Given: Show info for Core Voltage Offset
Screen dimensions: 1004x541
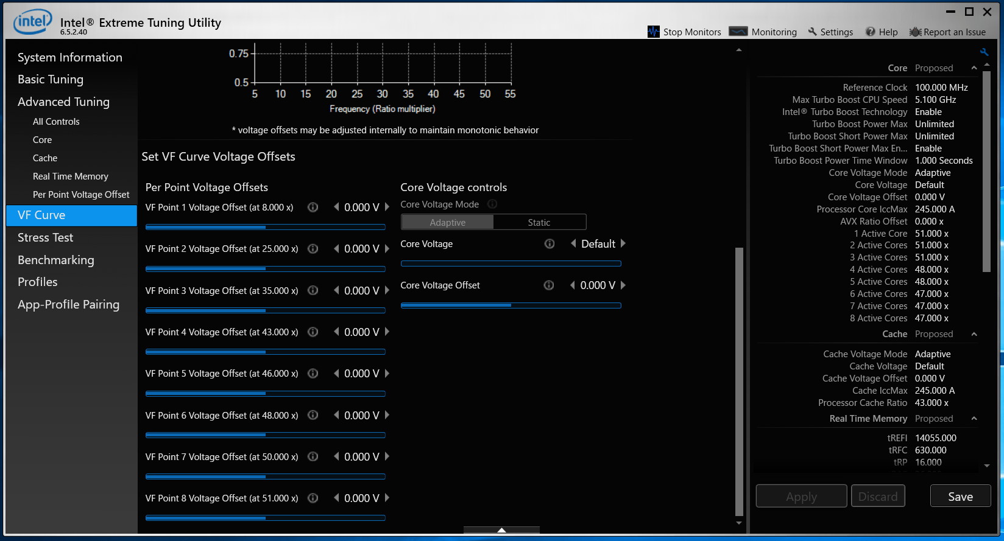Looking at the screenshot, I should click(x=549, y=285).
